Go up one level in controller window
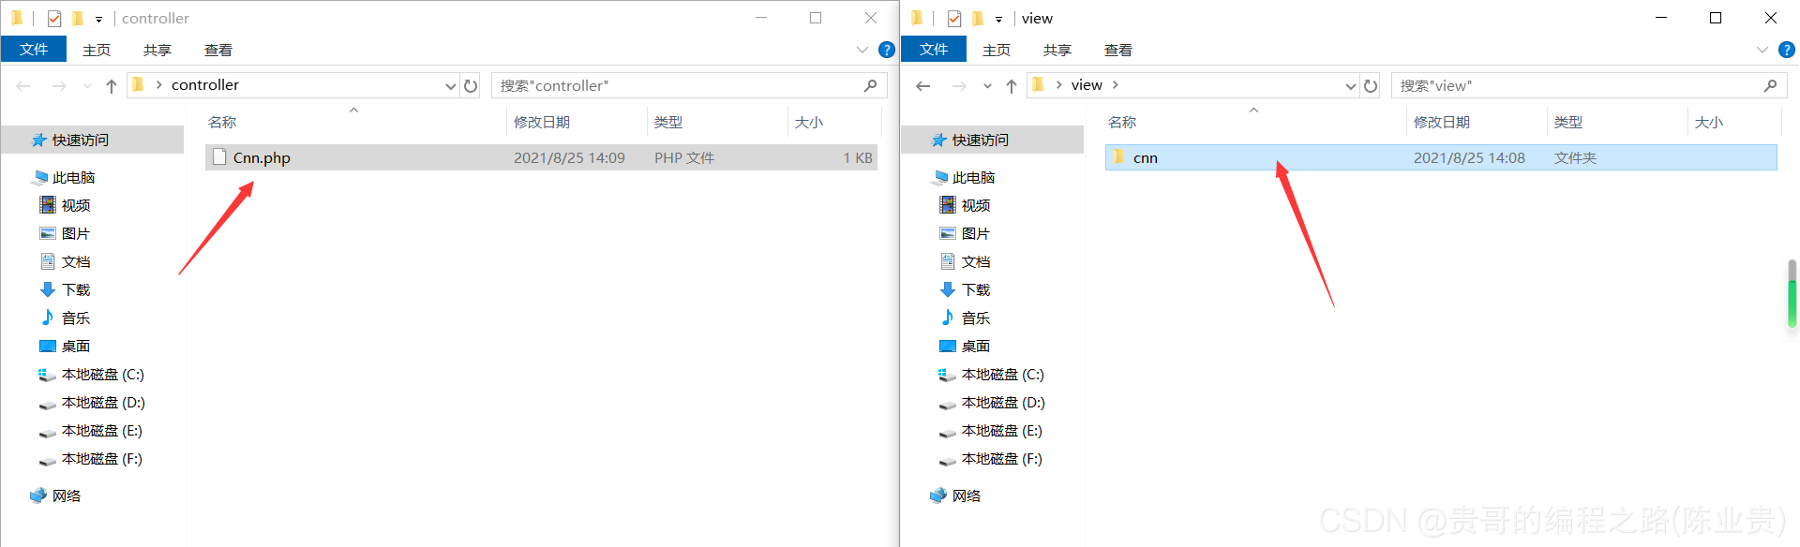 pyautogui.click(x=112, y=86)
